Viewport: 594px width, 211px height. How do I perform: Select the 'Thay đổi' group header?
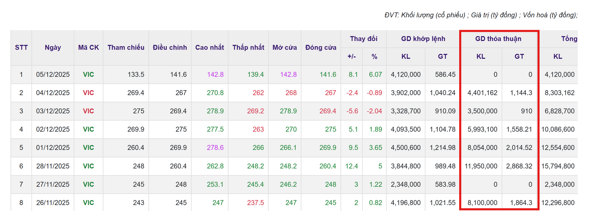click(x=364, y=39)
